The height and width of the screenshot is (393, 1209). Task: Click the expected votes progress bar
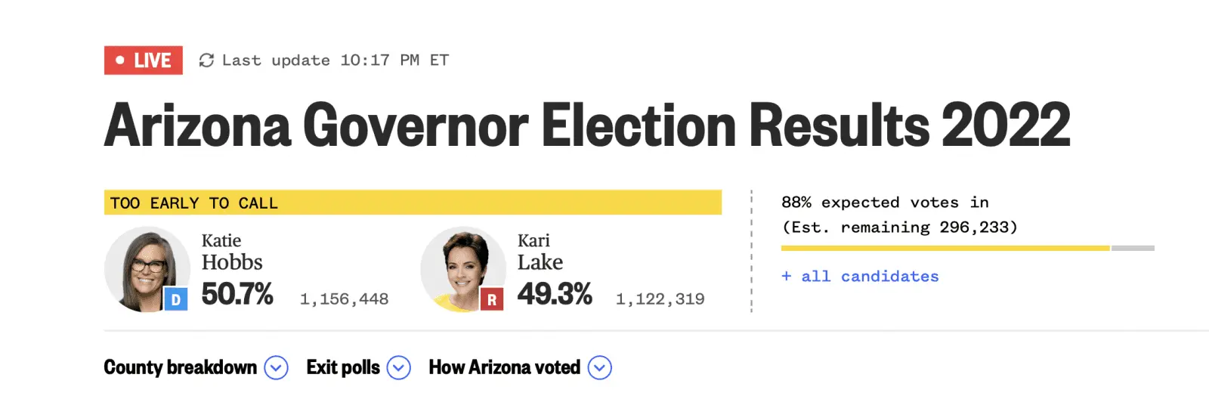point(967,248)
